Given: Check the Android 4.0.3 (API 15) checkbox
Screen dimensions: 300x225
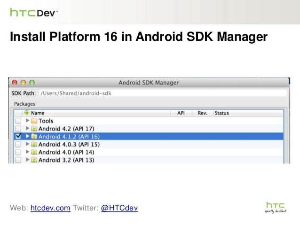Looking at the screenshot, I should point(18,144).
